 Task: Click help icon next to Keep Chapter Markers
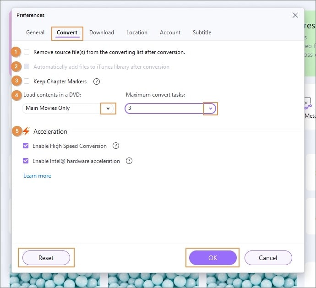point(97,82)
